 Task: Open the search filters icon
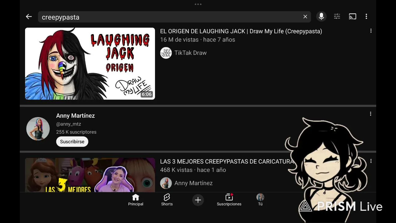[x=337, y=17]
